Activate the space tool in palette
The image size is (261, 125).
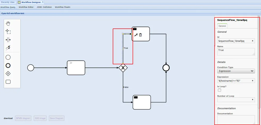coord(8,40)
